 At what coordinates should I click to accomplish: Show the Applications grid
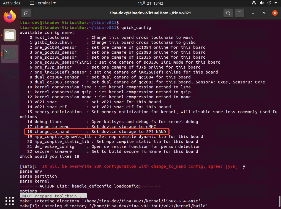click(x=10, y=201)
